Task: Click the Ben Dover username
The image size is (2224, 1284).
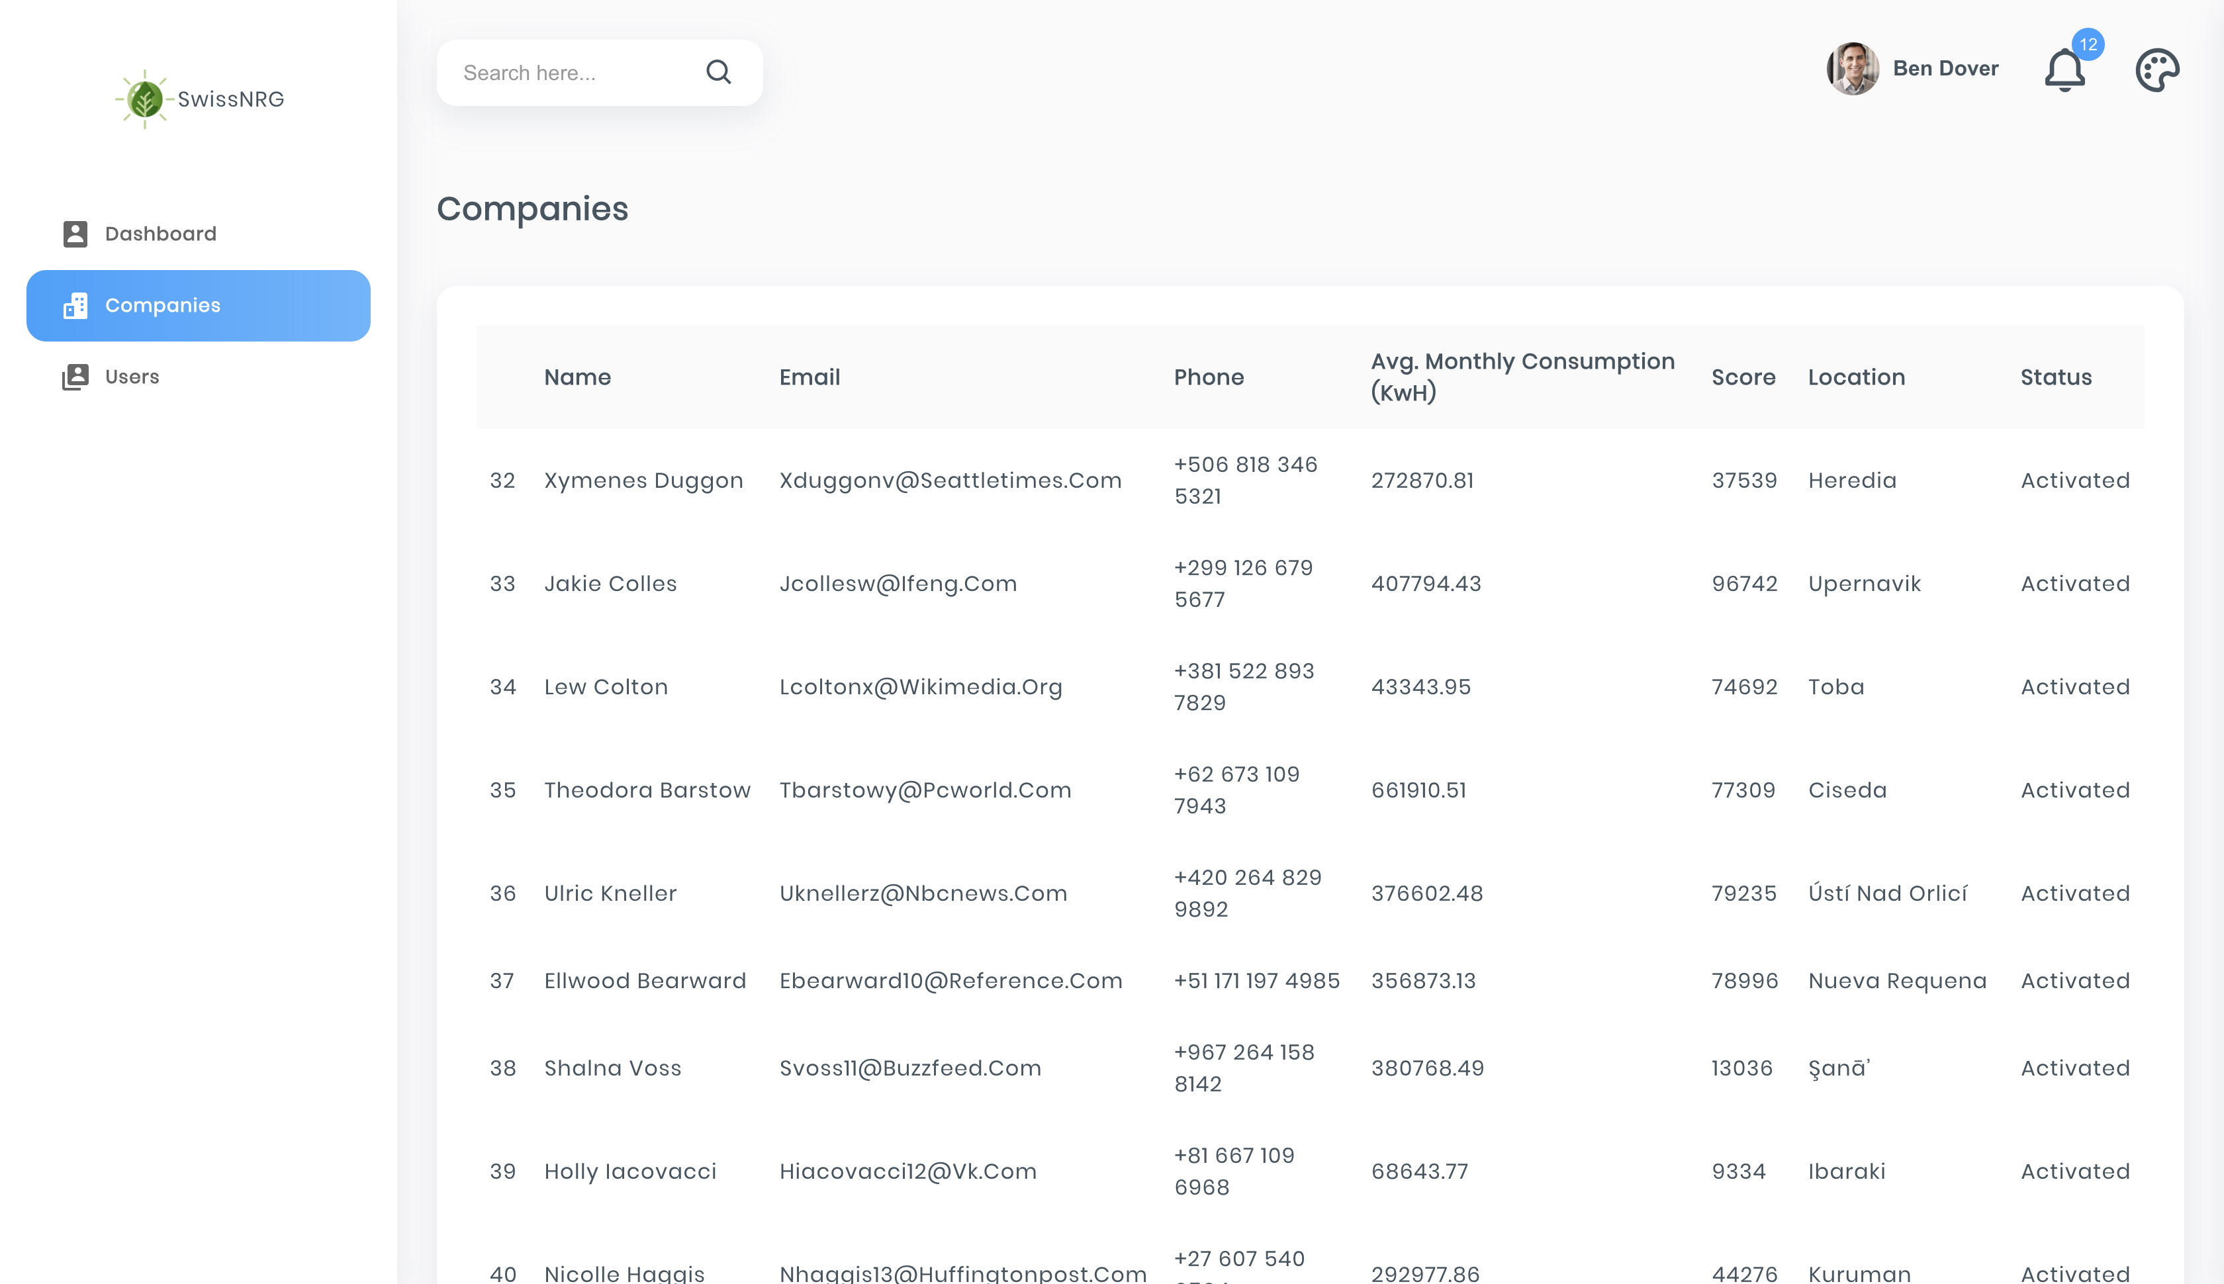Action: pyautogui.click(x=1945, y=69)
